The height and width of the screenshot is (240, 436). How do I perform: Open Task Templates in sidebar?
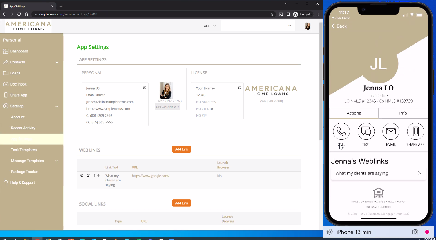click(x=24, y=150)
